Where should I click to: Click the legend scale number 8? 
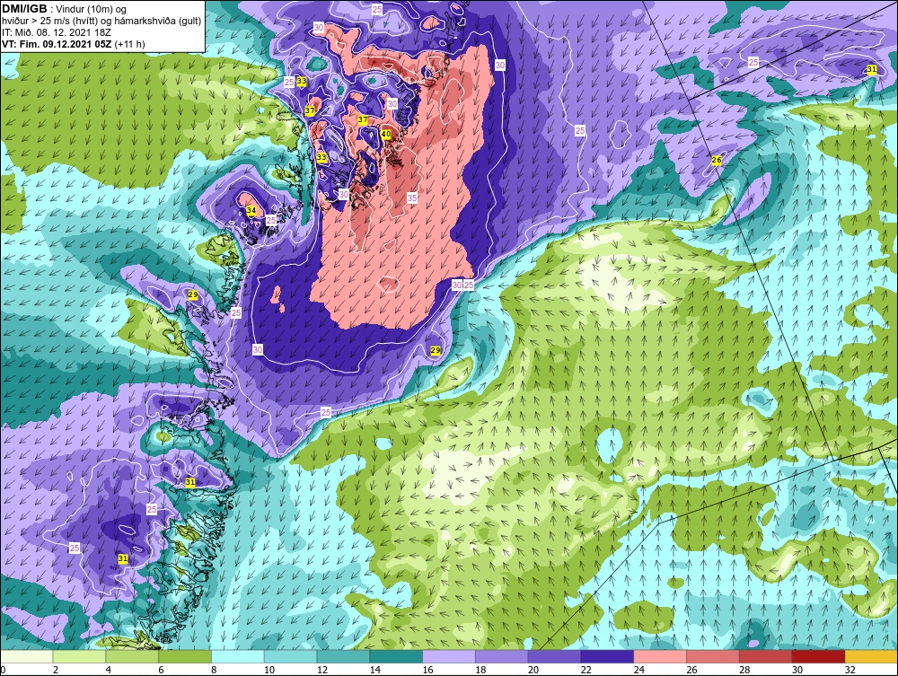pos(214,669)
